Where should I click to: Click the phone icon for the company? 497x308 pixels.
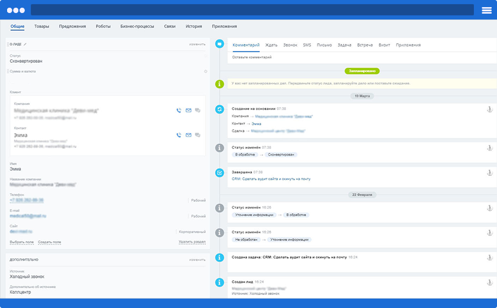[179, 110]
